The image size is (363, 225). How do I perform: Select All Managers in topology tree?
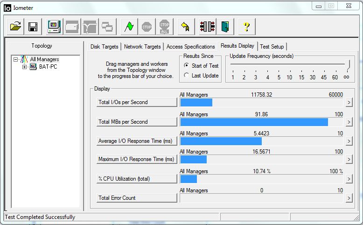[44, 59]
